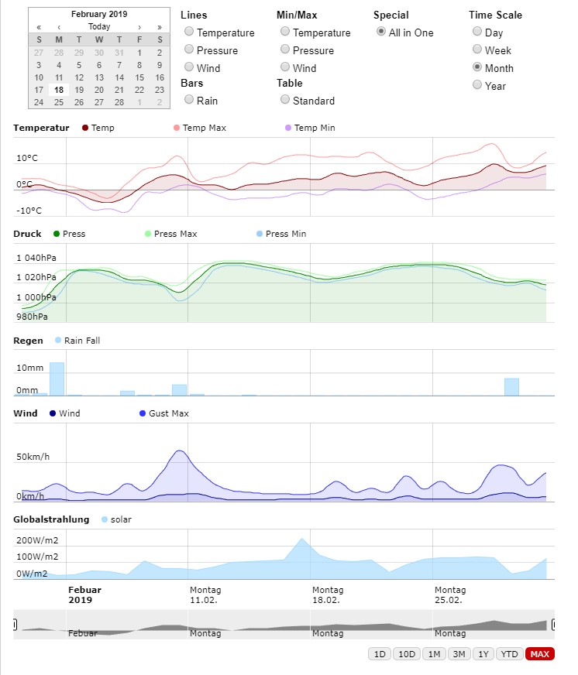Go to next month in calendar
The height and width of the screenshot is (675, 578).
139,26
